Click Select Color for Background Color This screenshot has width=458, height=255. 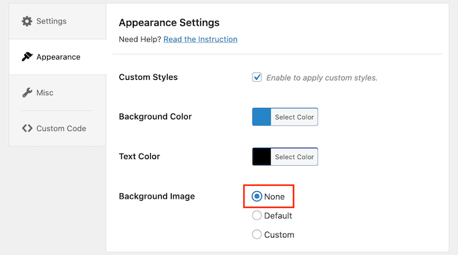294,117
